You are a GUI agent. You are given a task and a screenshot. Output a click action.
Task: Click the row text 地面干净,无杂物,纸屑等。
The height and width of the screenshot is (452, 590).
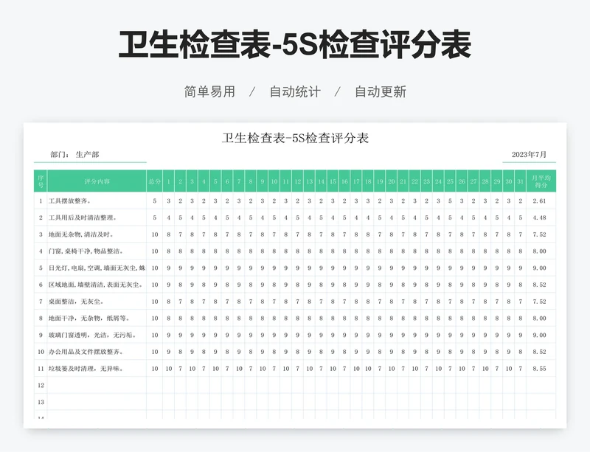click(89, 318)
